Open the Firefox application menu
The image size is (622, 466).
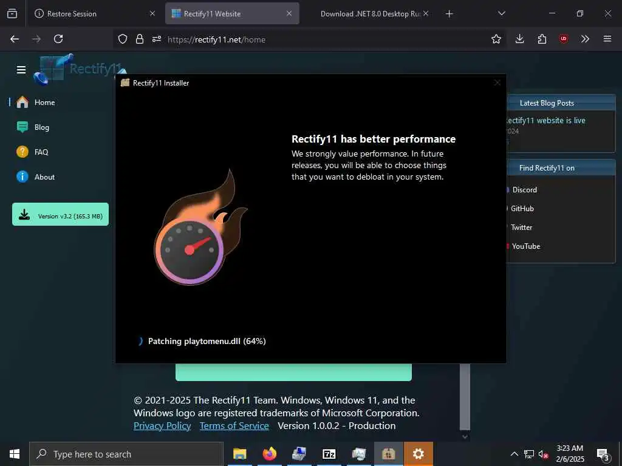click(x=607, y=39)
